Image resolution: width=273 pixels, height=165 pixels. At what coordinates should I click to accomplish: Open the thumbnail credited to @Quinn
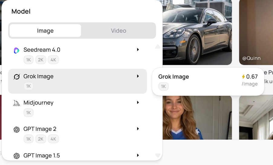click(256, 32)
